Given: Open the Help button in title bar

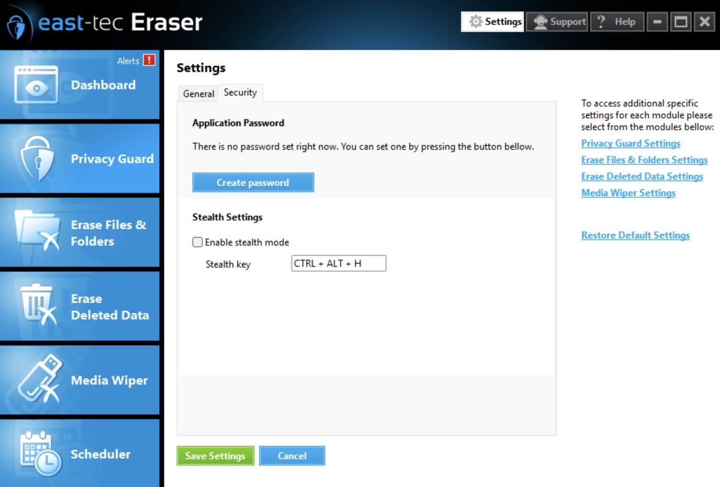Looking at the screenshot, I should (x=617, y=21).
